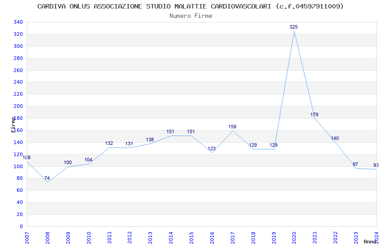Click x-axis year label 2017
The width and height of the screenshot is (381, 246).
[x=233, y=238]
